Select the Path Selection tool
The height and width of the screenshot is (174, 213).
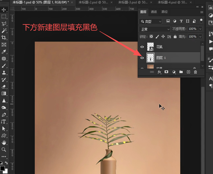(4, 128)
